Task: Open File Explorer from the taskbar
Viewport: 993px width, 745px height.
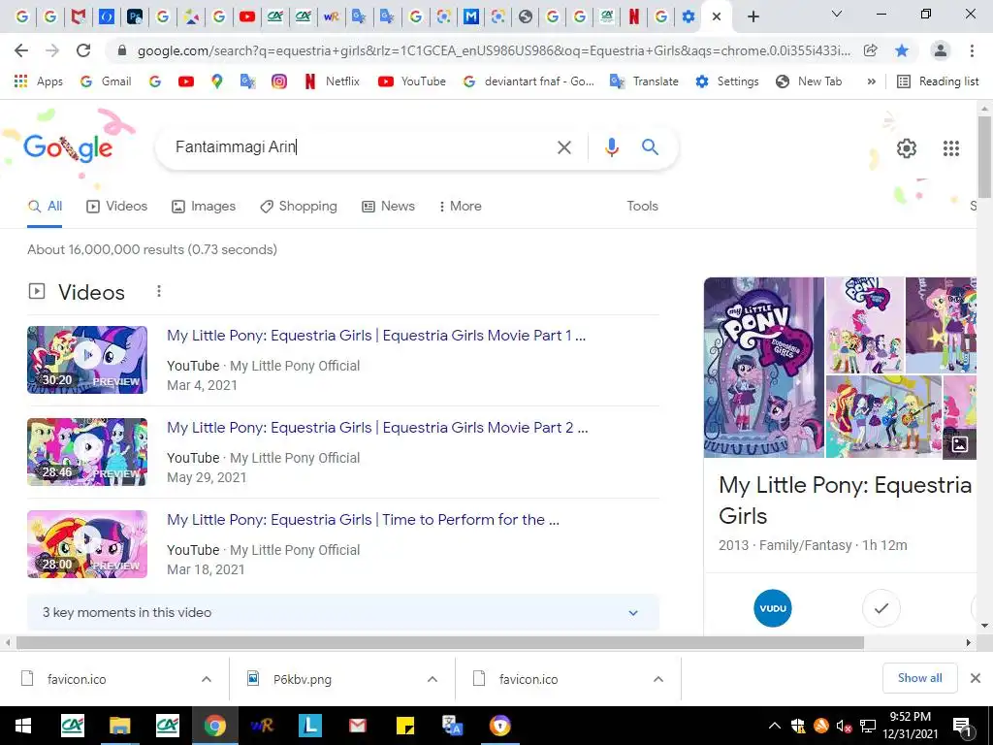Action: pos(119,726)
